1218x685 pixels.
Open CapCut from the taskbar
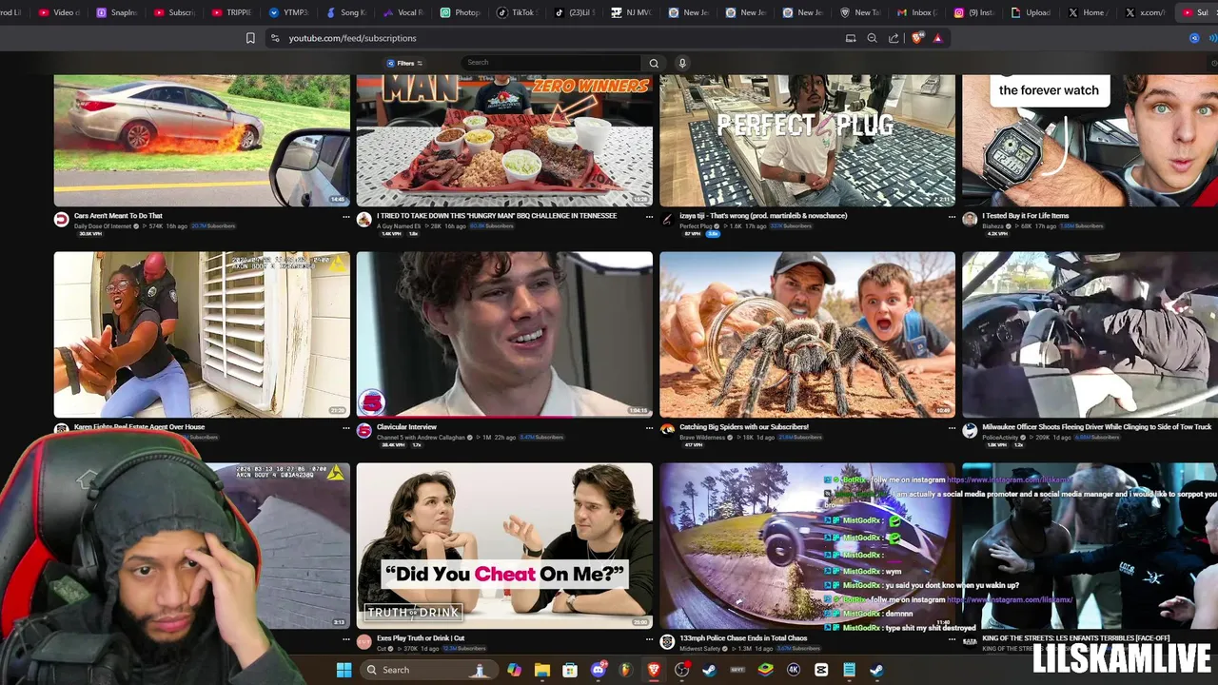(821, 670)
